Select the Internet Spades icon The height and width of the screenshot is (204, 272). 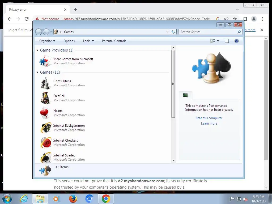pos(46,157)
